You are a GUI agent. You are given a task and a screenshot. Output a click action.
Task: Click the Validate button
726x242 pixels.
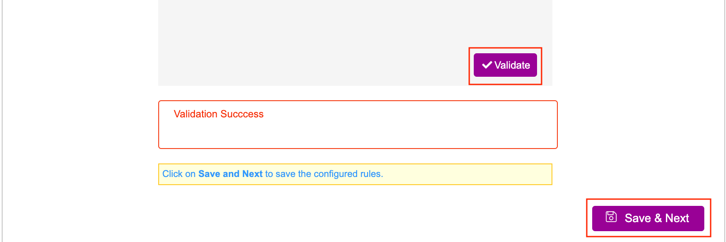pos(505,65)
